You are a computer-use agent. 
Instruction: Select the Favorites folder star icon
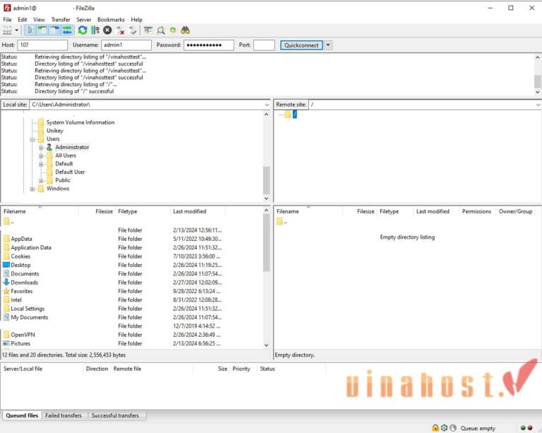pyautogui.click(x=6, y=291)
